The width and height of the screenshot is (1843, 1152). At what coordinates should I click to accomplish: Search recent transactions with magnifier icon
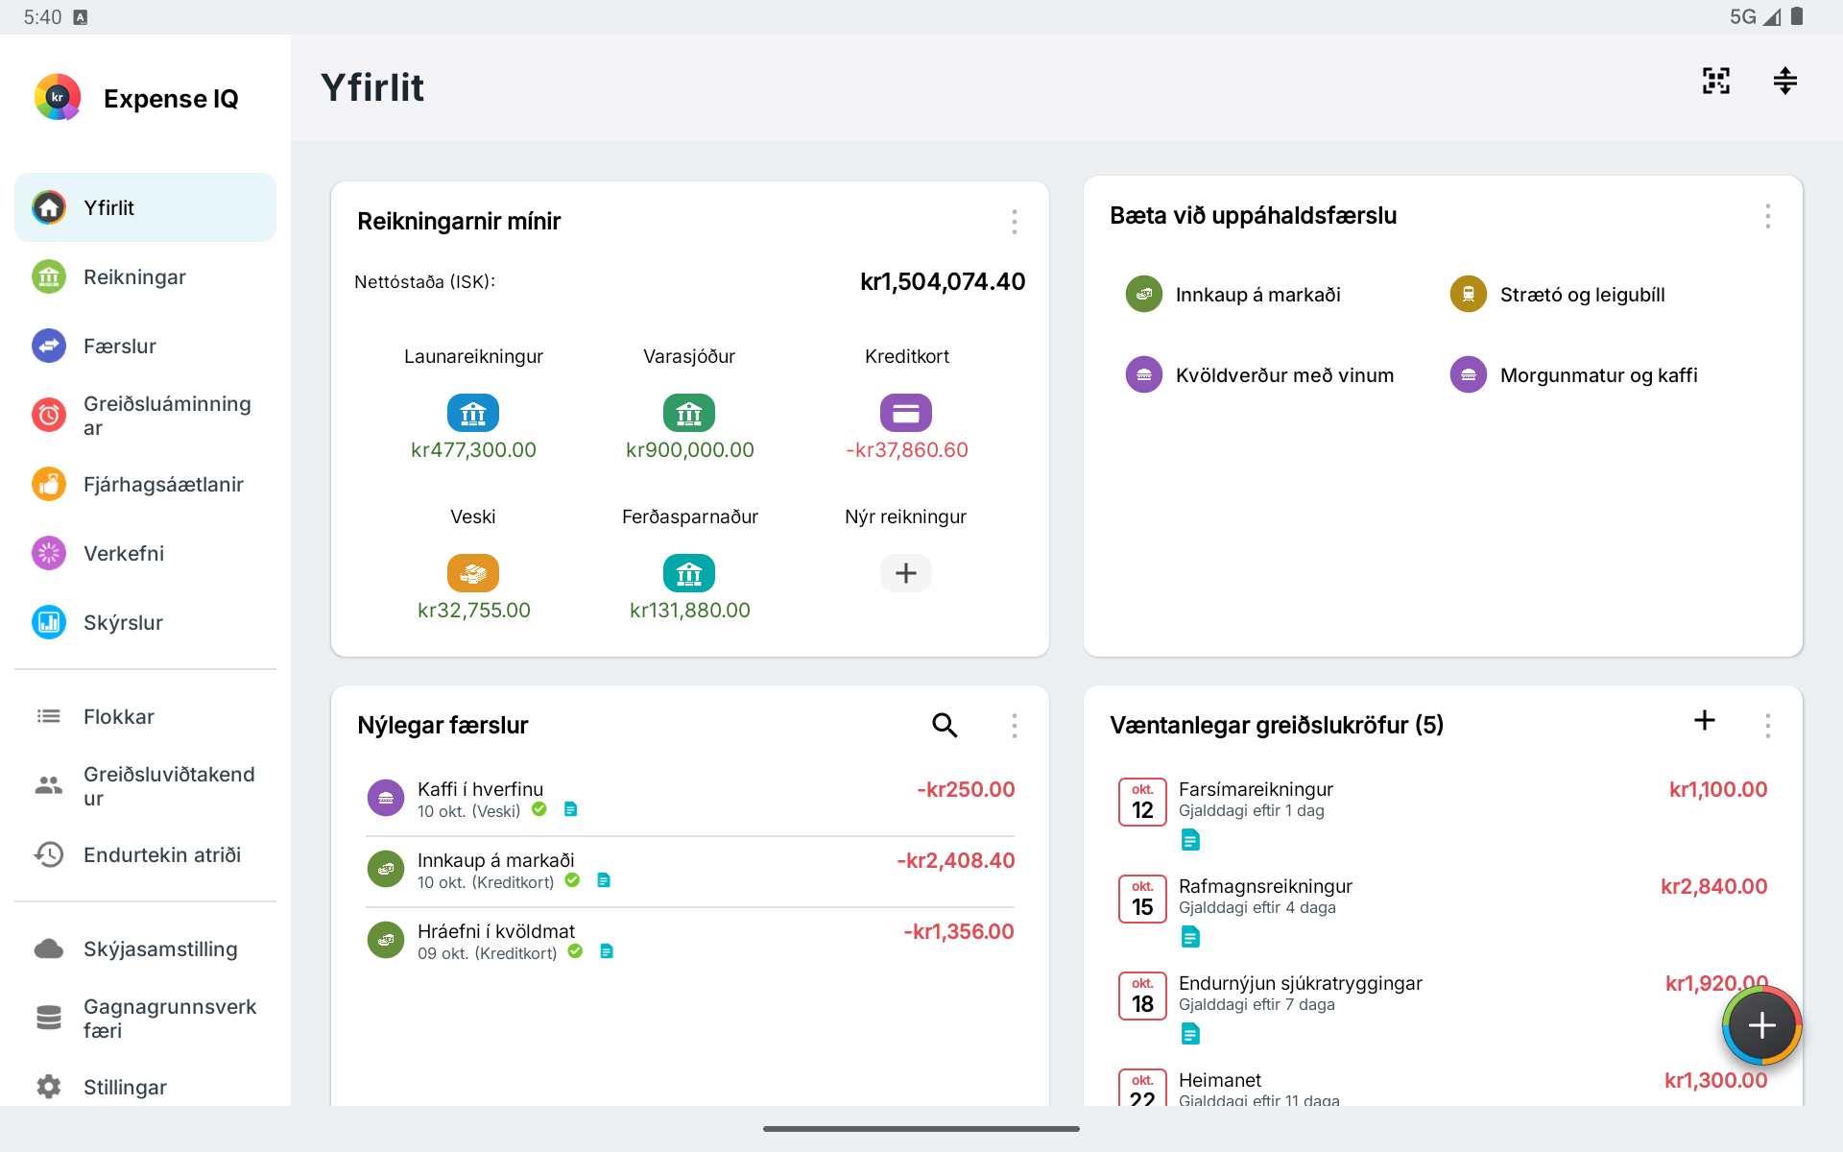point(945,725)
